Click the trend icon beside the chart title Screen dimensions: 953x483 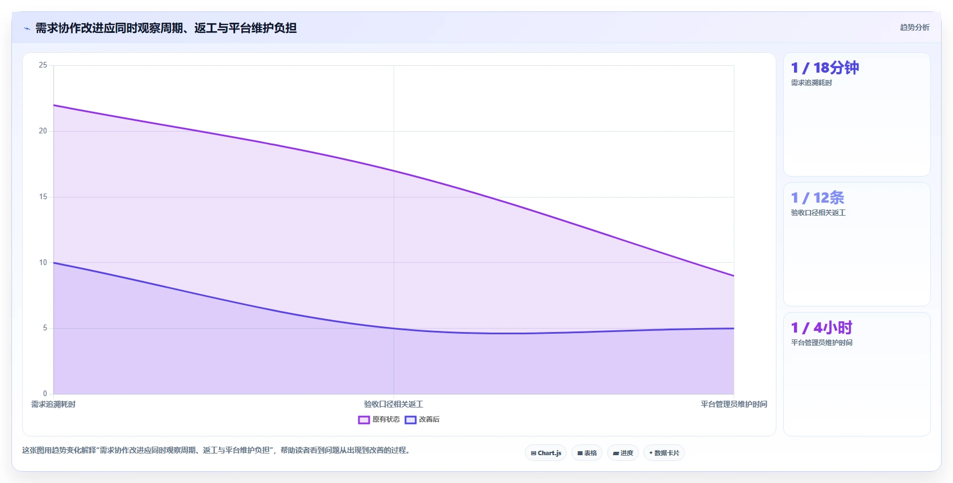(x=27, y=28)
